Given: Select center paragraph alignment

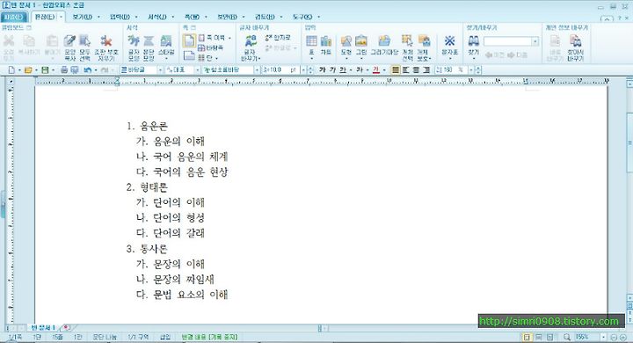Looking at the screenshot, I should 416,69.
